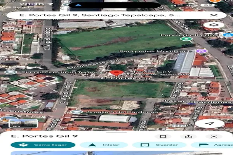Clear the search bar address

(214, 15)
